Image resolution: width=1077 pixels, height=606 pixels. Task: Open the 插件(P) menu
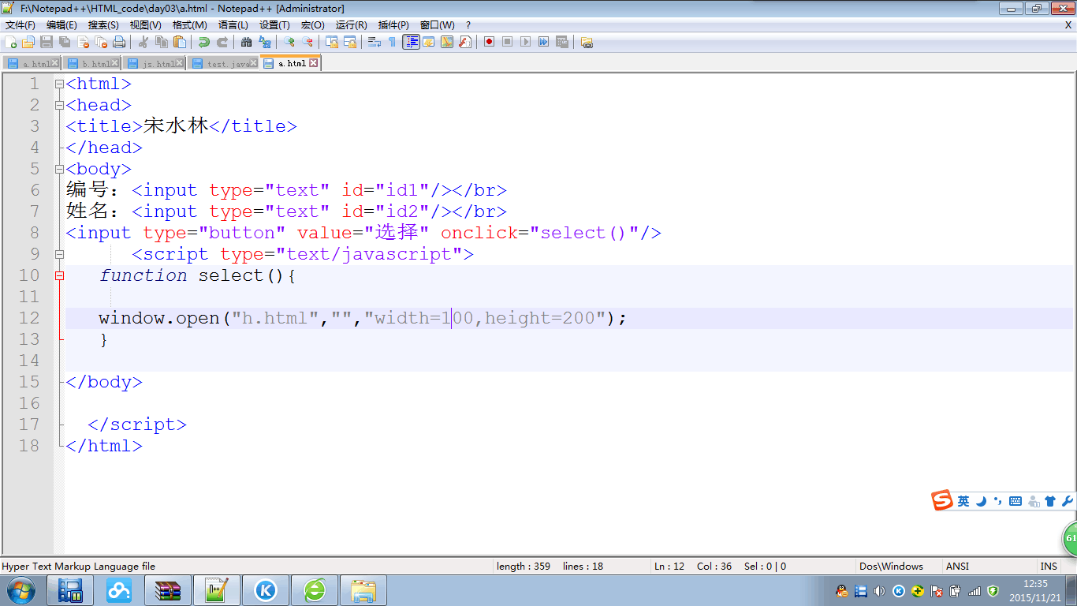coord(393,25)
